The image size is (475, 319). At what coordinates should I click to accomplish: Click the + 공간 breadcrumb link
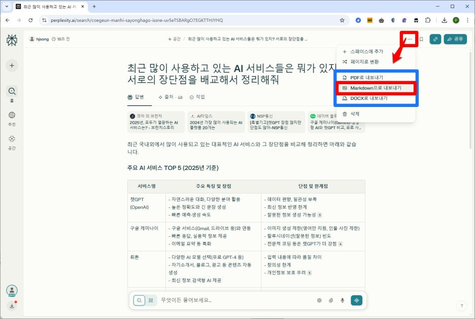174,39
